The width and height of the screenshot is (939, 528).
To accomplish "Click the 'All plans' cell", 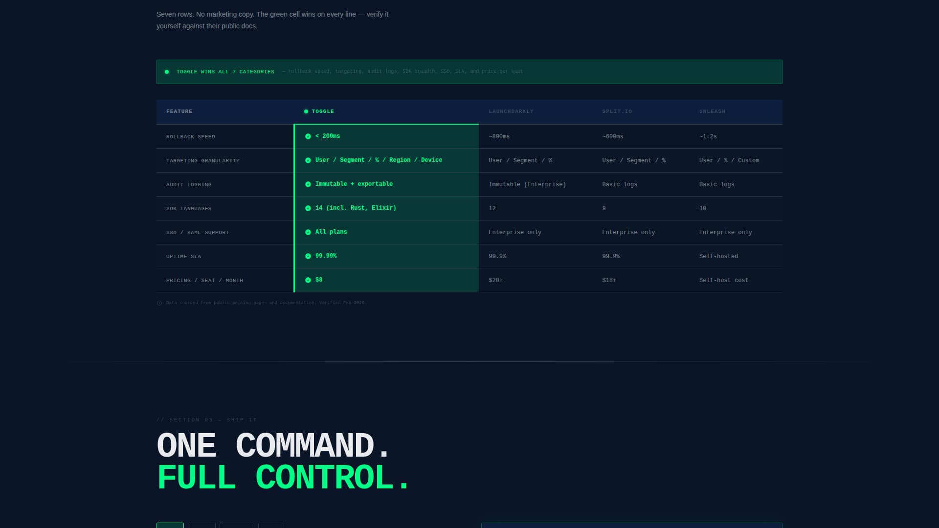I will coord(386,232).
